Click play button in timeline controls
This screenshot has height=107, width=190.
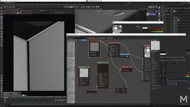pyautogui.click(x=62, y=100)
